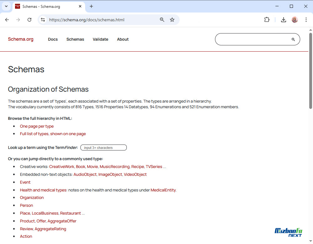Viewport: 313px width, 244px height.
Task: Click the Browse the full hierarchy in HTML label
Action: click(x=40, y=119)
